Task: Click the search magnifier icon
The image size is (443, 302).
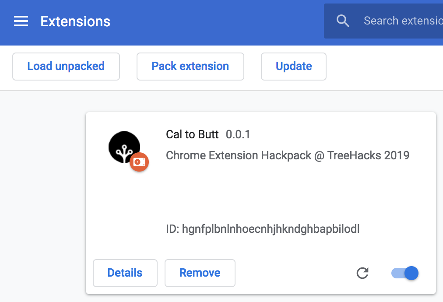Action: pyautogui.click(x=343, y=21)
